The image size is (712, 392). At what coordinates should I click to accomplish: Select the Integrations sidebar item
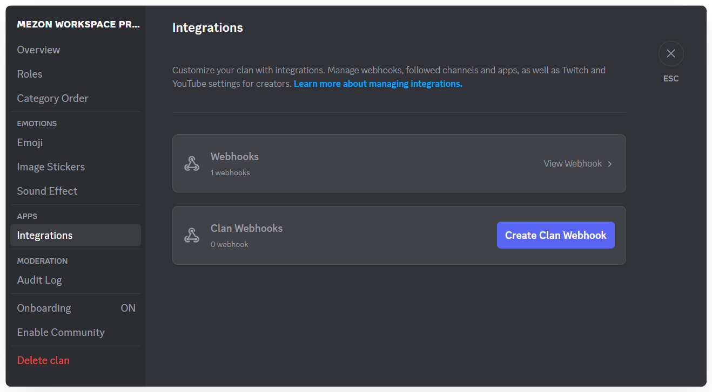click(x=45, y=235)
